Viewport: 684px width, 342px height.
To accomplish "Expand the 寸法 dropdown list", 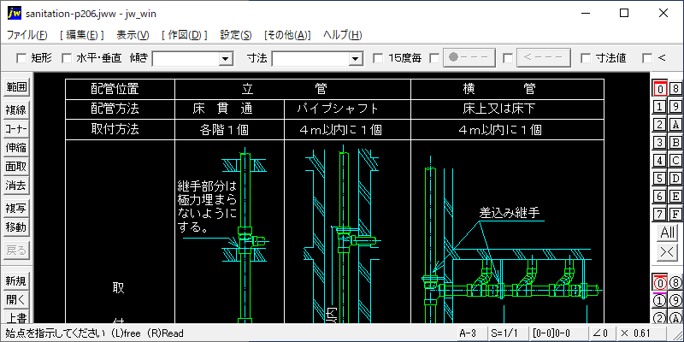I will (x=357, y=58).
